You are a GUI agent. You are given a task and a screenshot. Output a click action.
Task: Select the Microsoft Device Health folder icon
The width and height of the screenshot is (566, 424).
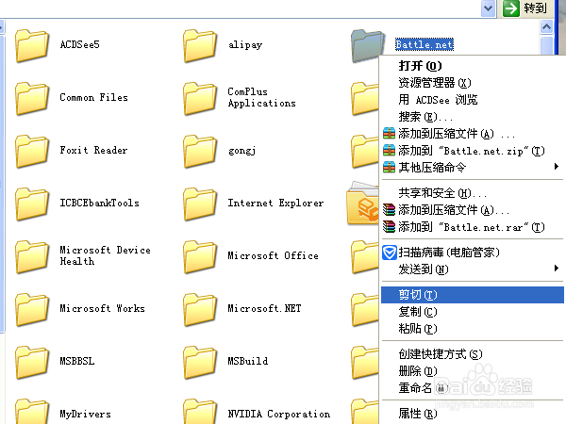click(x=32, y=255)
